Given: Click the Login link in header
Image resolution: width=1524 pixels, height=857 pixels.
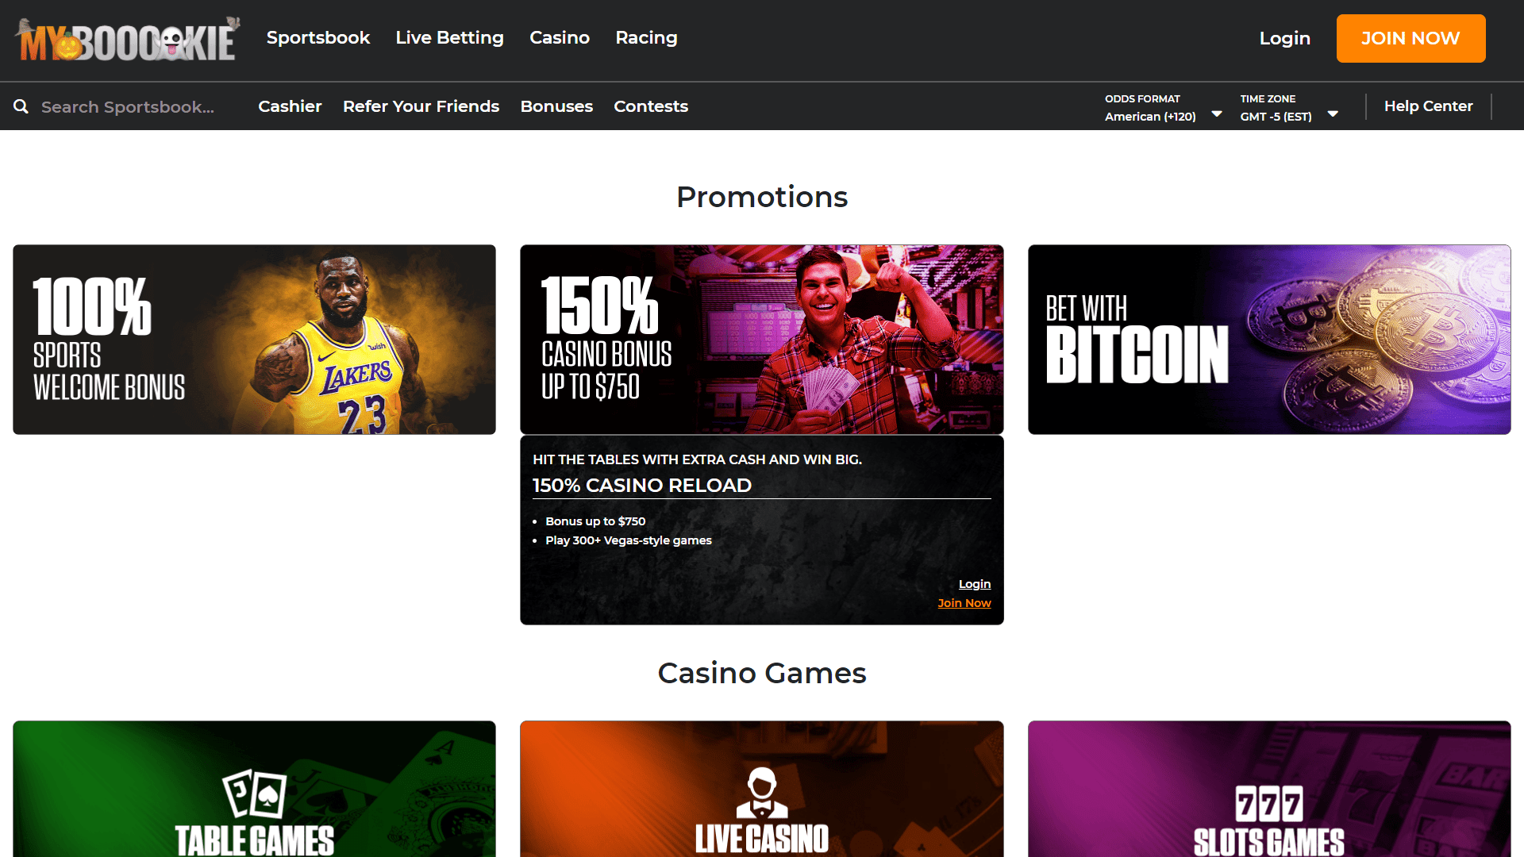Looking at the screenshot, I should (x=1284, y=38).
